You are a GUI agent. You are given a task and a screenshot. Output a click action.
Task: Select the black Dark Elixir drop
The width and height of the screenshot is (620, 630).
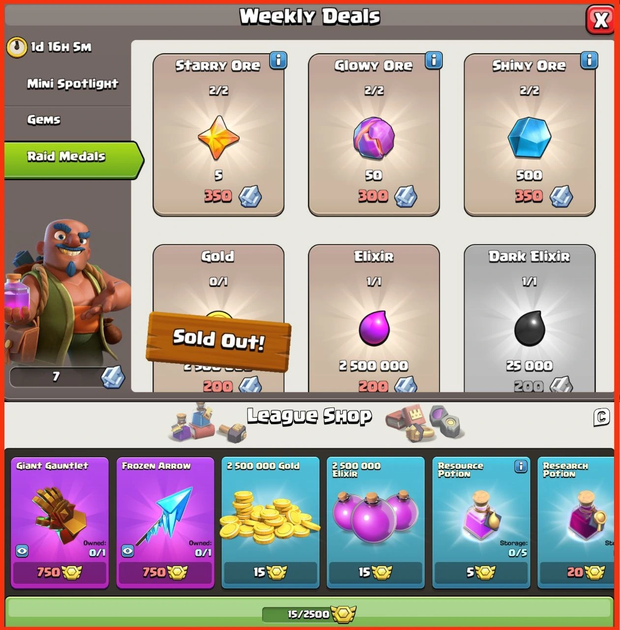point(529,328)
